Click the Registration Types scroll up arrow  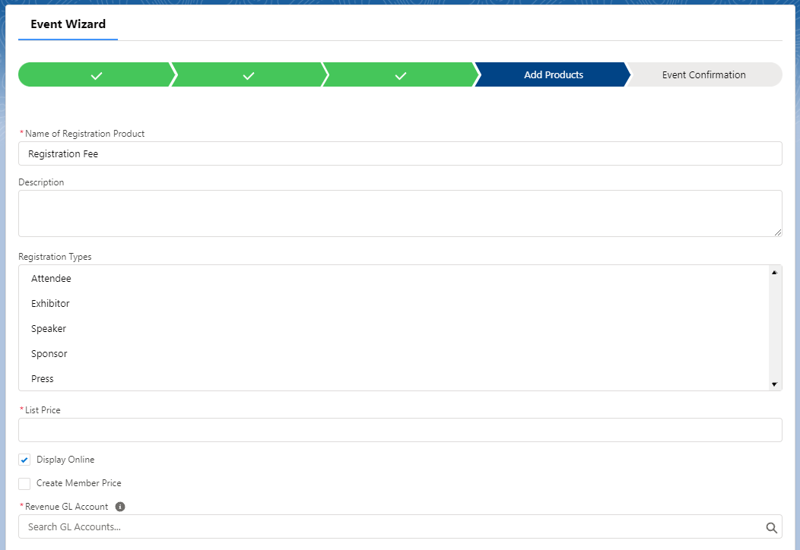774,272
